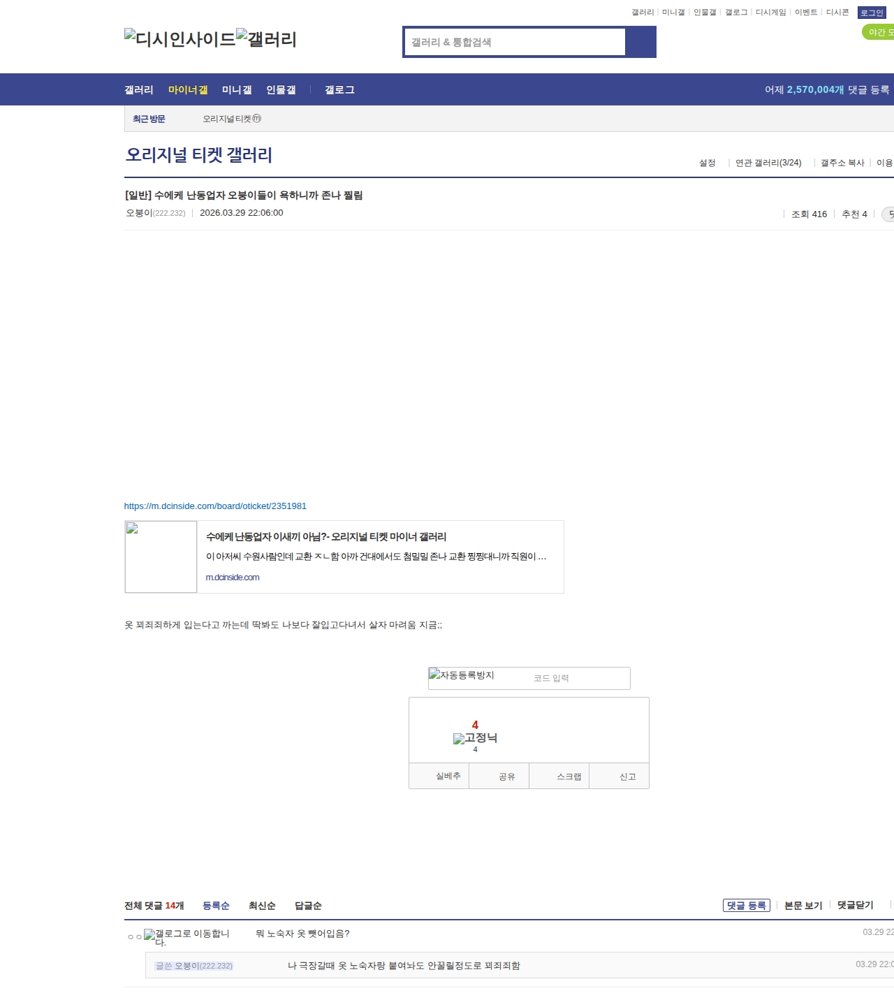Click the 공유 button

[x=499, y=776]
